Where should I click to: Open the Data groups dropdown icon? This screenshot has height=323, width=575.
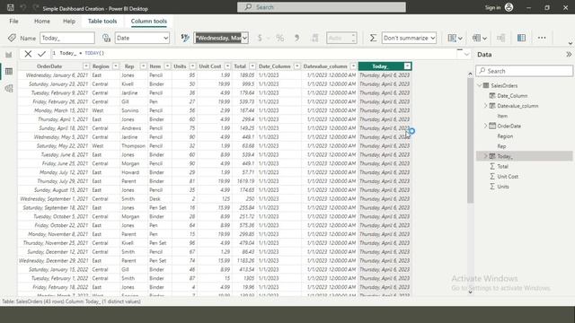click(479, 38)
